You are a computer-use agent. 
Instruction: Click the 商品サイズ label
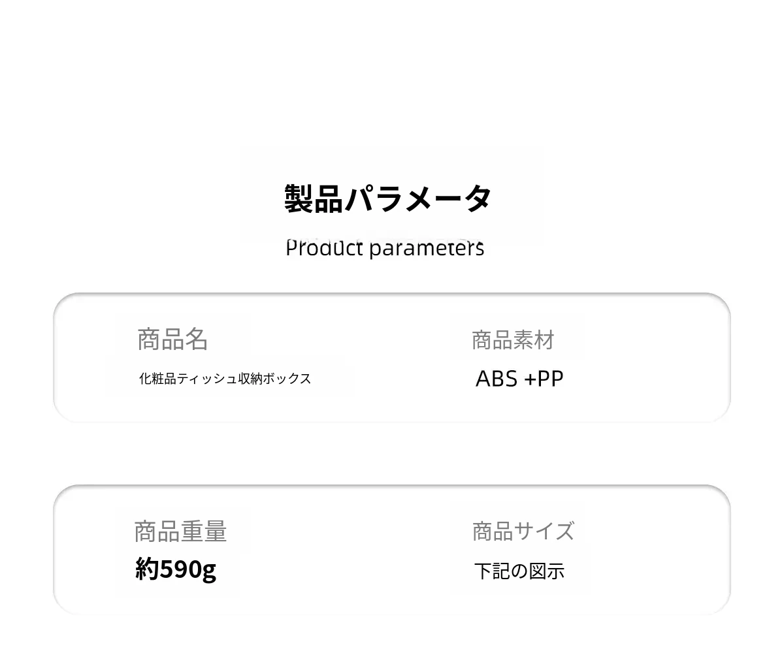[x=523, y=531]
